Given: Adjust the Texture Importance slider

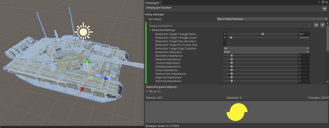Looking at the screenshot, I should pyautogui.click(x=261, y=63).
